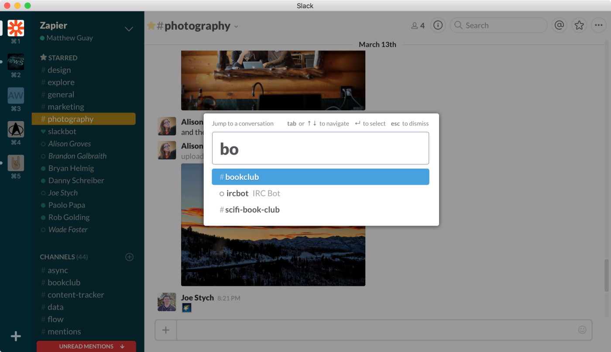Open Bryan Helmig direct message
611x352 pixels.
[x=67, y=168]
